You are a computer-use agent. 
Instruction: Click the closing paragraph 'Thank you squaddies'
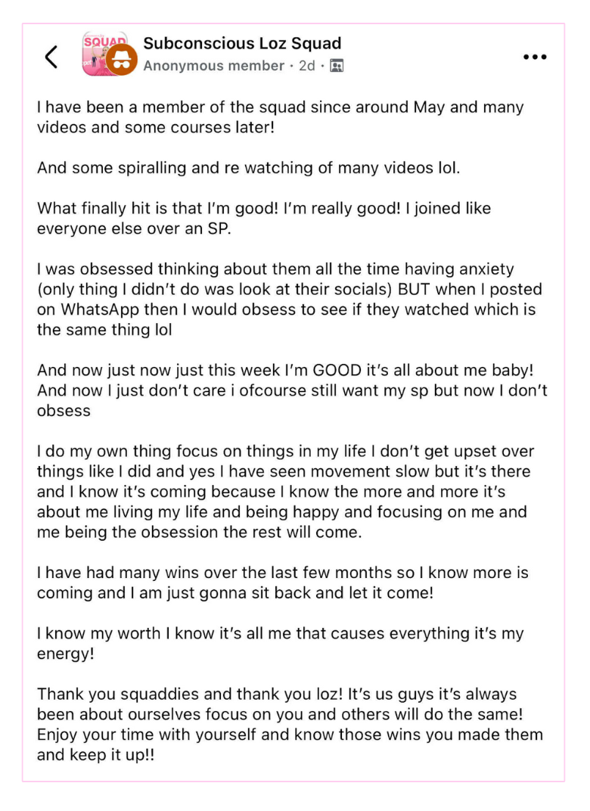tap(290, 724)
